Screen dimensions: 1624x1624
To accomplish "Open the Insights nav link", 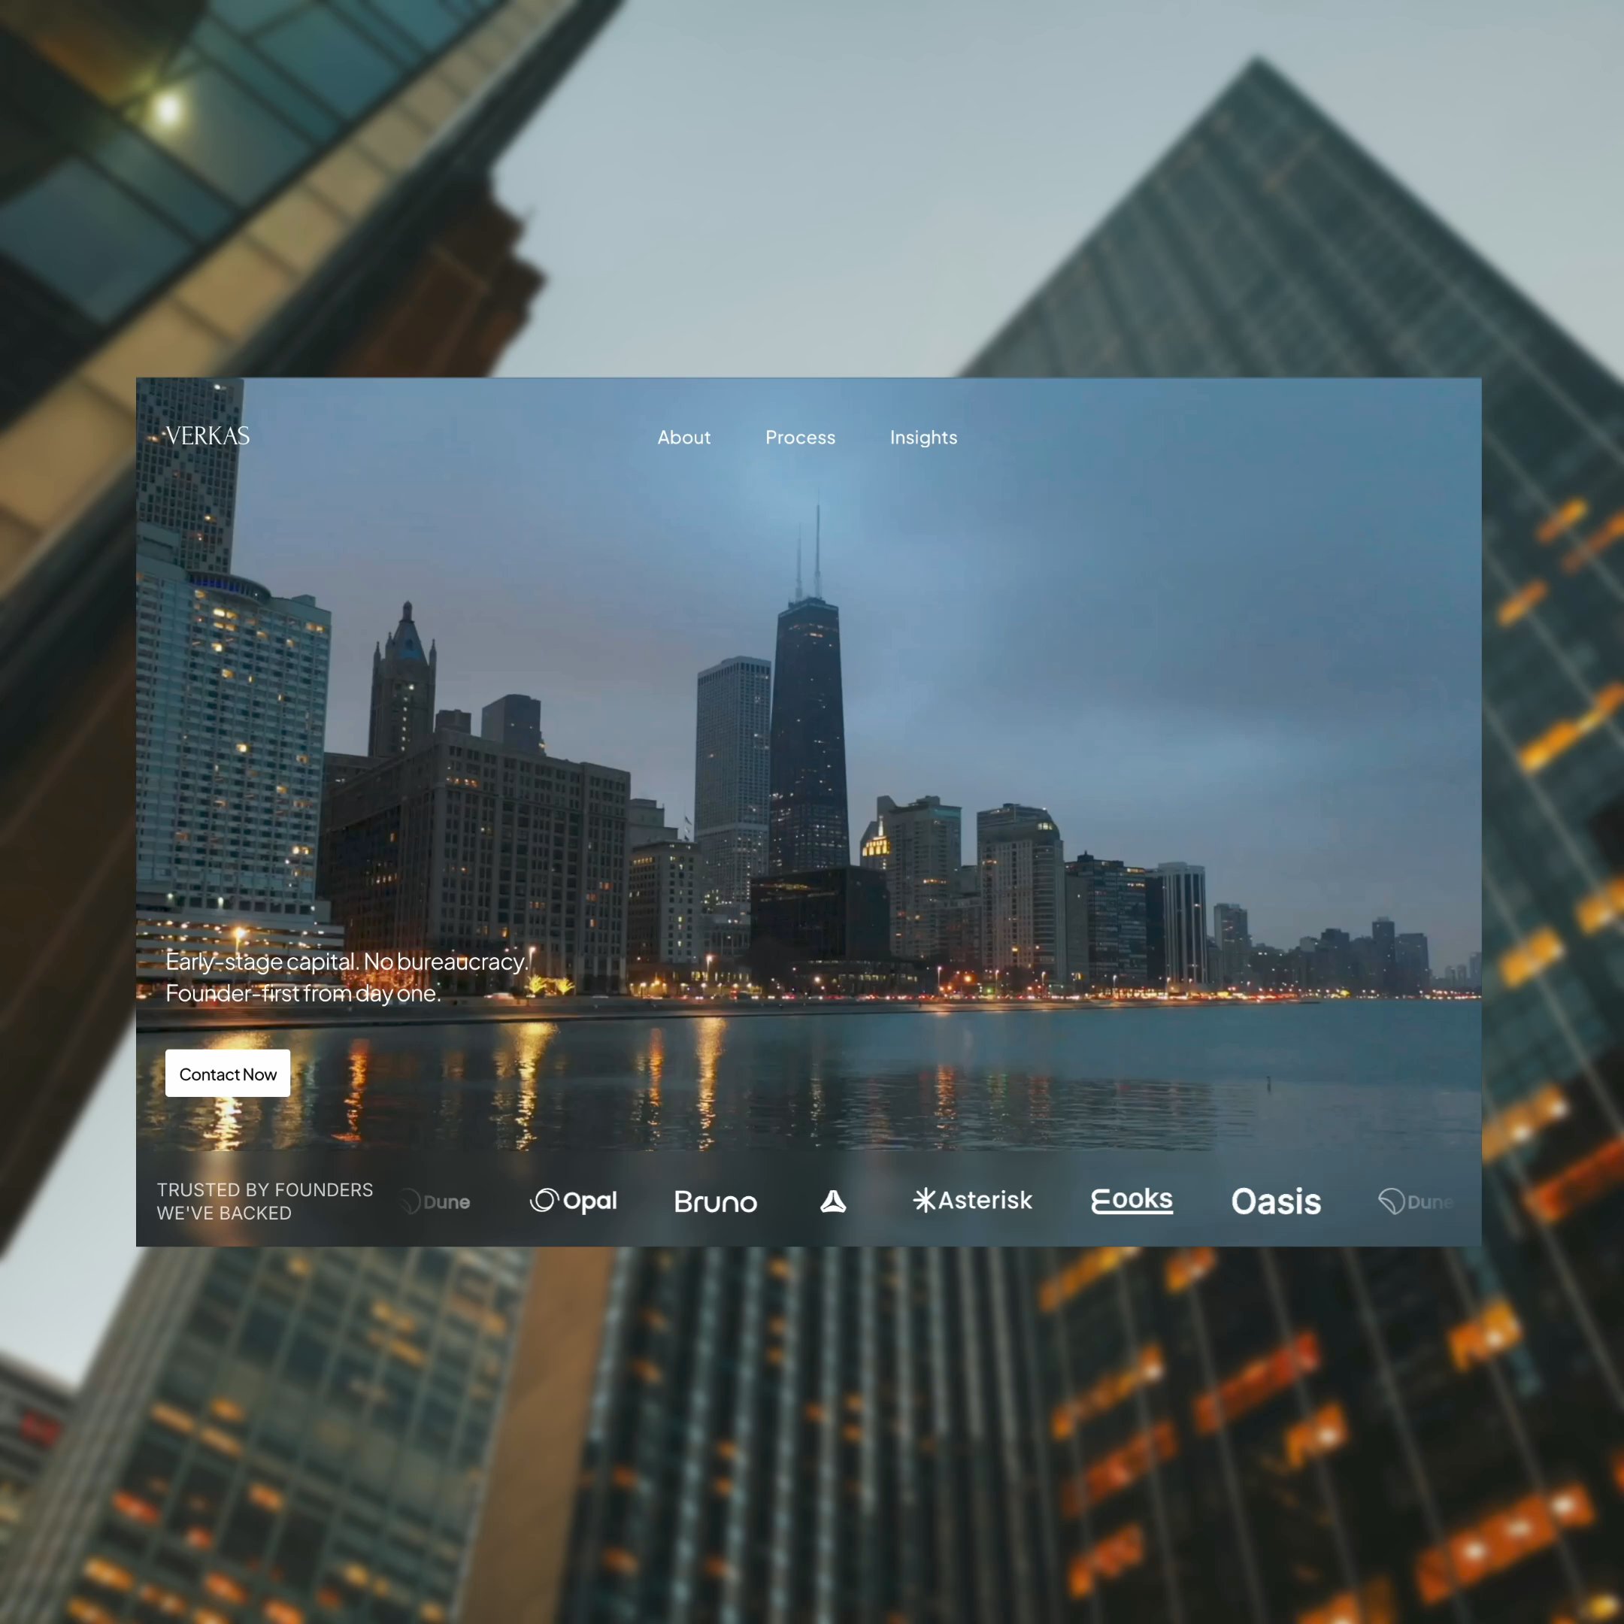I will [x=923, y=437].
